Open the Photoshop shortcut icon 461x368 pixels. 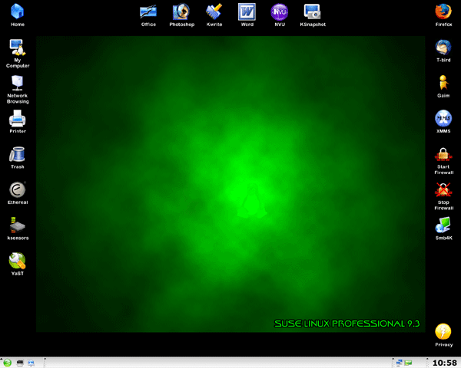click(181, 11)
